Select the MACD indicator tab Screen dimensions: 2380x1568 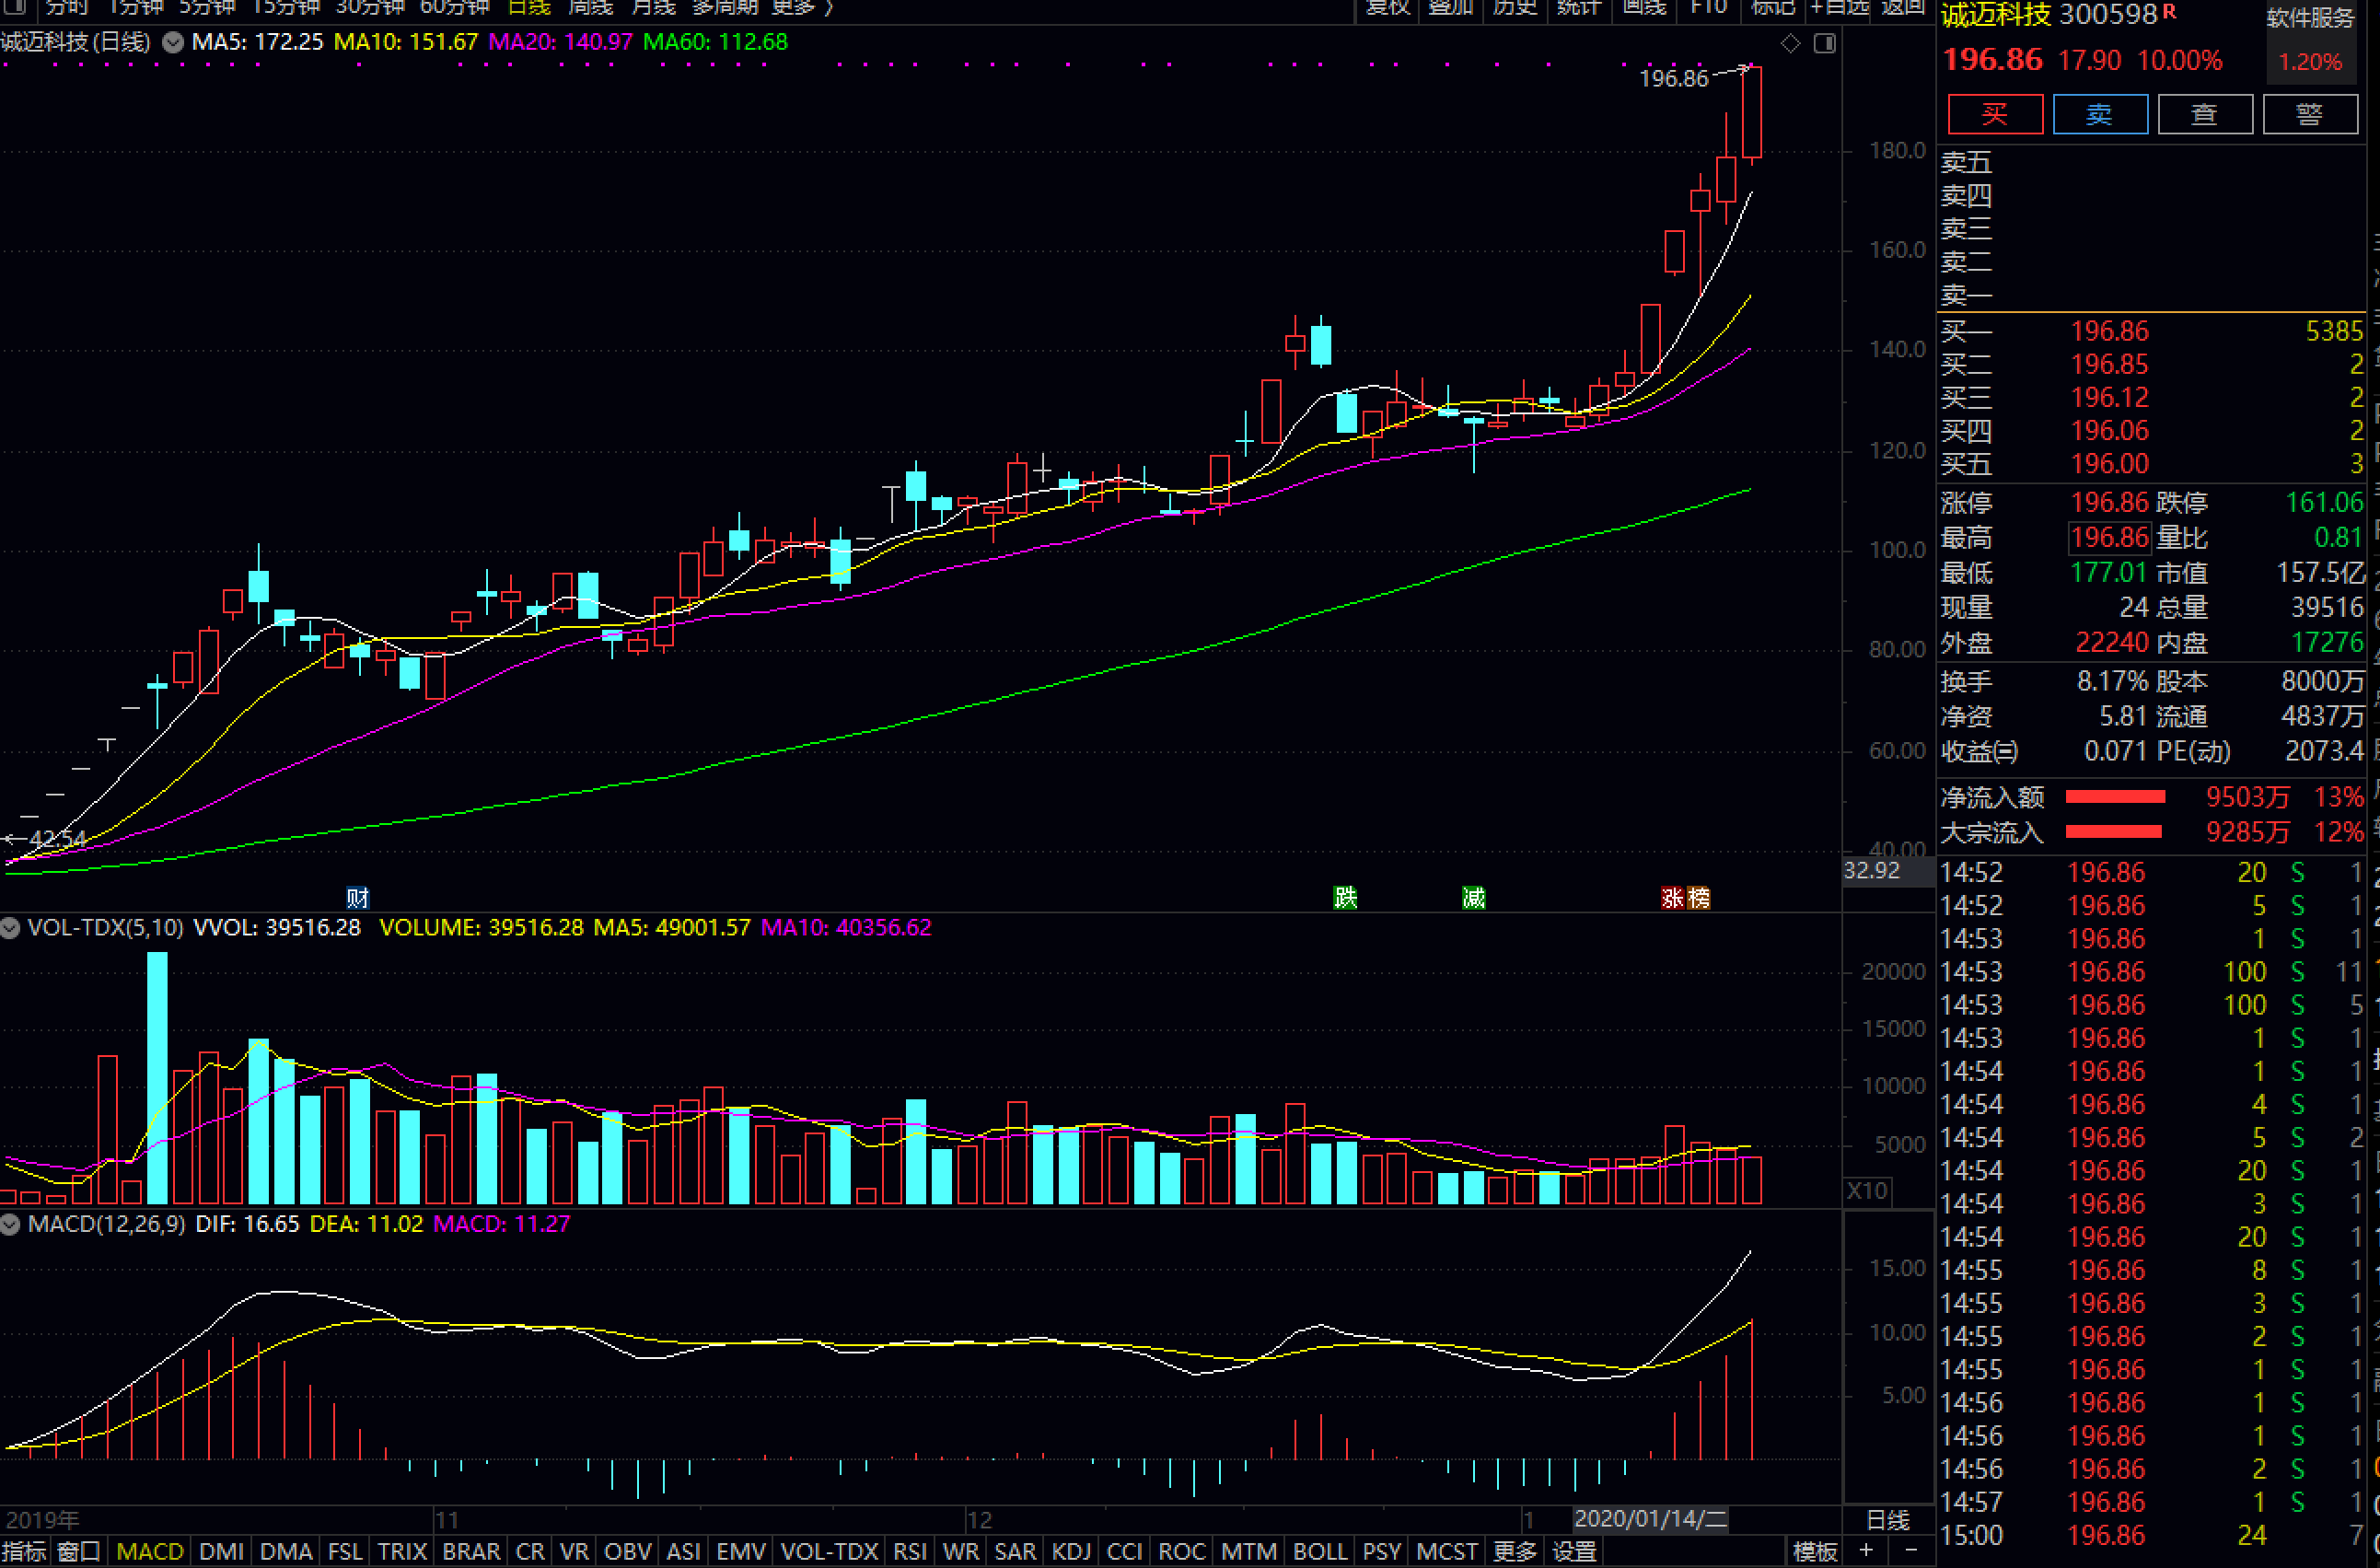pos(150,1551)
